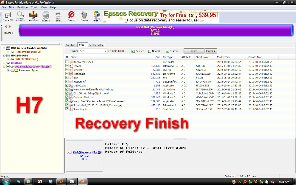Viewport: 296px width, 185px height.
Task: Expand the Recovered Types tree folder
Action: click(x=8, y=70)
